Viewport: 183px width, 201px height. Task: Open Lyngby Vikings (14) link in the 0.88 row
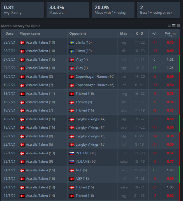pos(91,119)
